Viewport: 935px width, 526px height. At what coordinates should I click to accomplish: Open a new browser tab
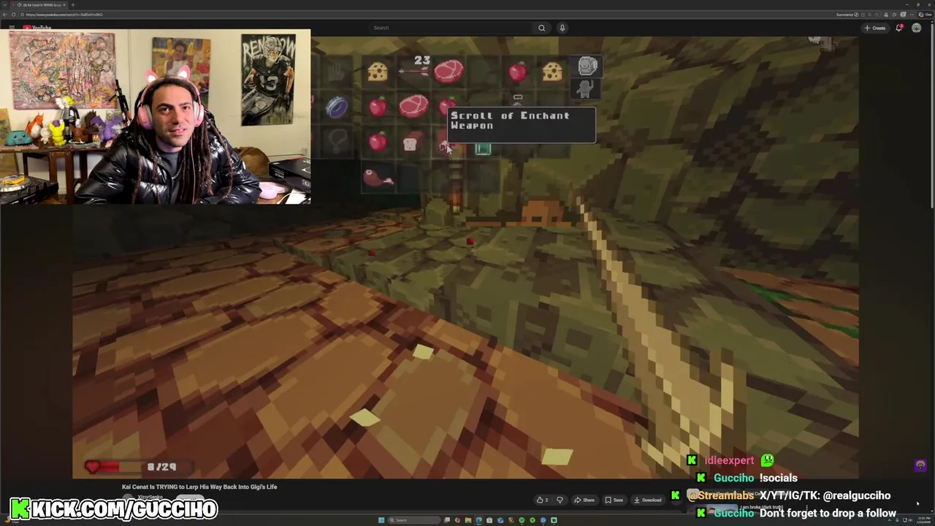click(72, 5)
